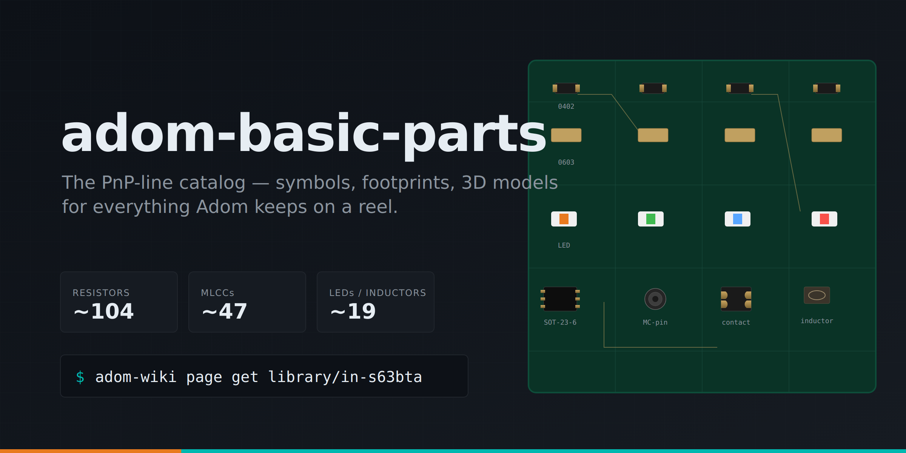Click the LEDs / INDUCTORS ~19 card
This screenshot has width=906, height=453.
coord(376,302)
